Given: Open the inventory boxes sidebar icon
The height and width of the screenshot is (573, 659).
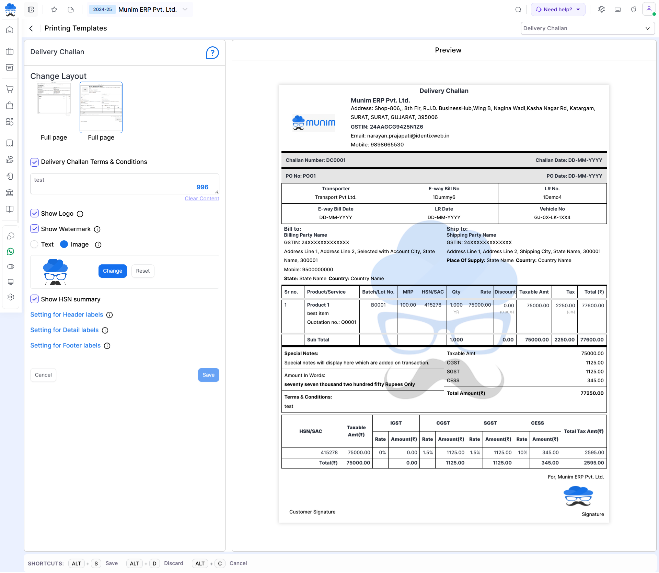Looking at the screenshot, I should 10,121.
